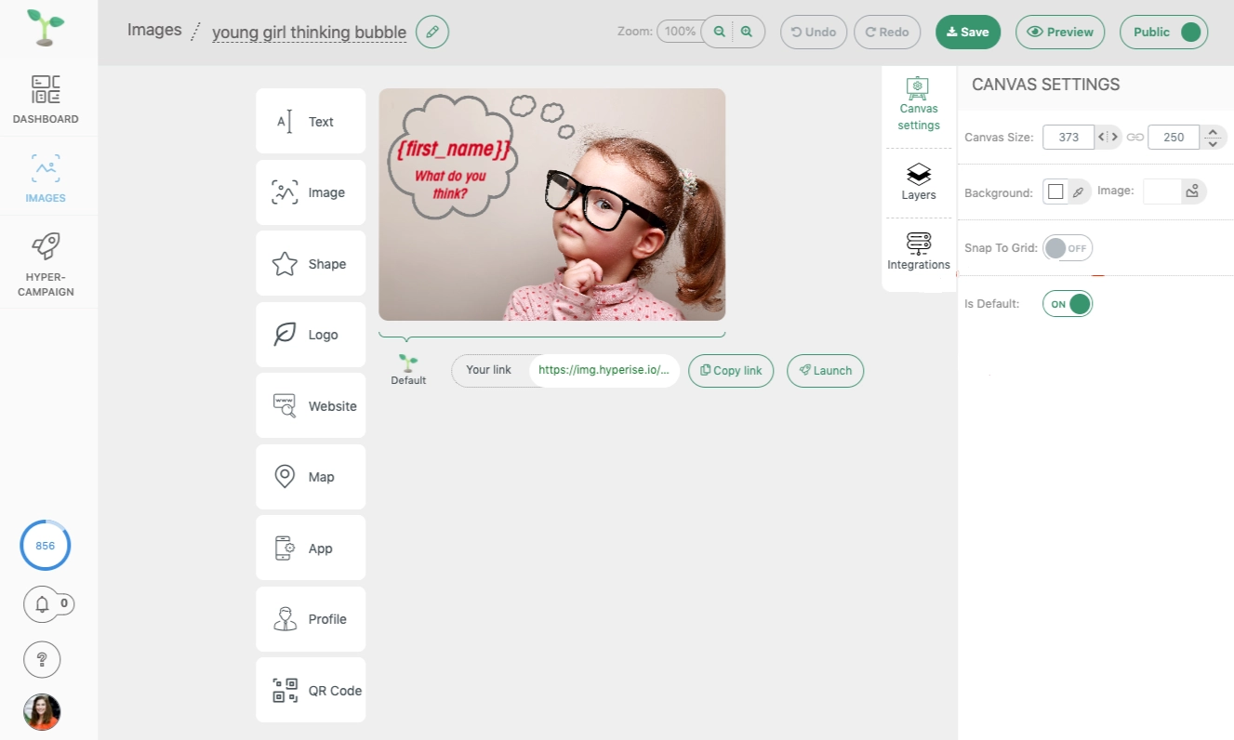
Task: Increase canvas height using the stepper arrow
Action: coord(1213,132)
